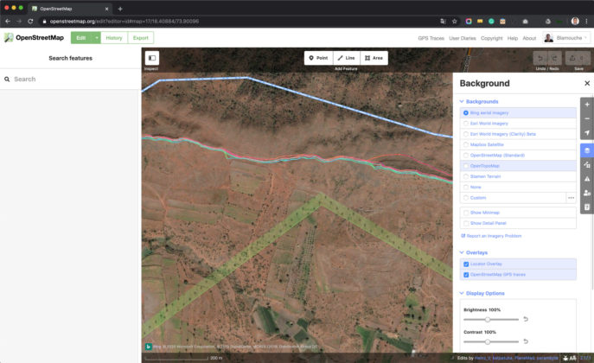
Task: Uncheck OpenStreetMap GPS traces overlay
Action: click(466, 274)
